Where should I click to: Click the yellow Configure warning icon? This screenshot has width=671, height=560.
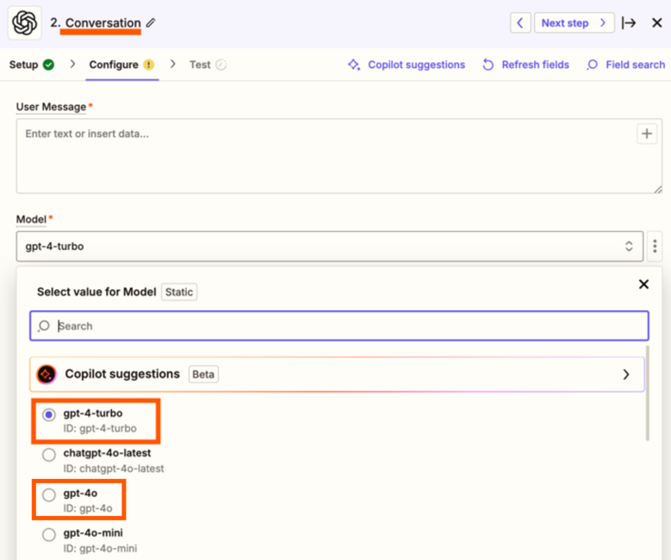coord(148,65)
